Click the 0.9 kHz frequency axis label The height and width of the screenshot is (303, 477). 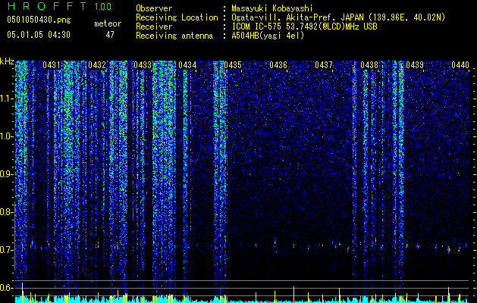(x=7, y=174)
